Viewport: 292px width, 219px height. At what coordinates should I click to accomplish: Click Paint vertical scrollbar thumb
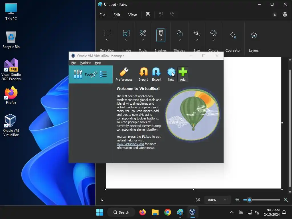(290, 129)
